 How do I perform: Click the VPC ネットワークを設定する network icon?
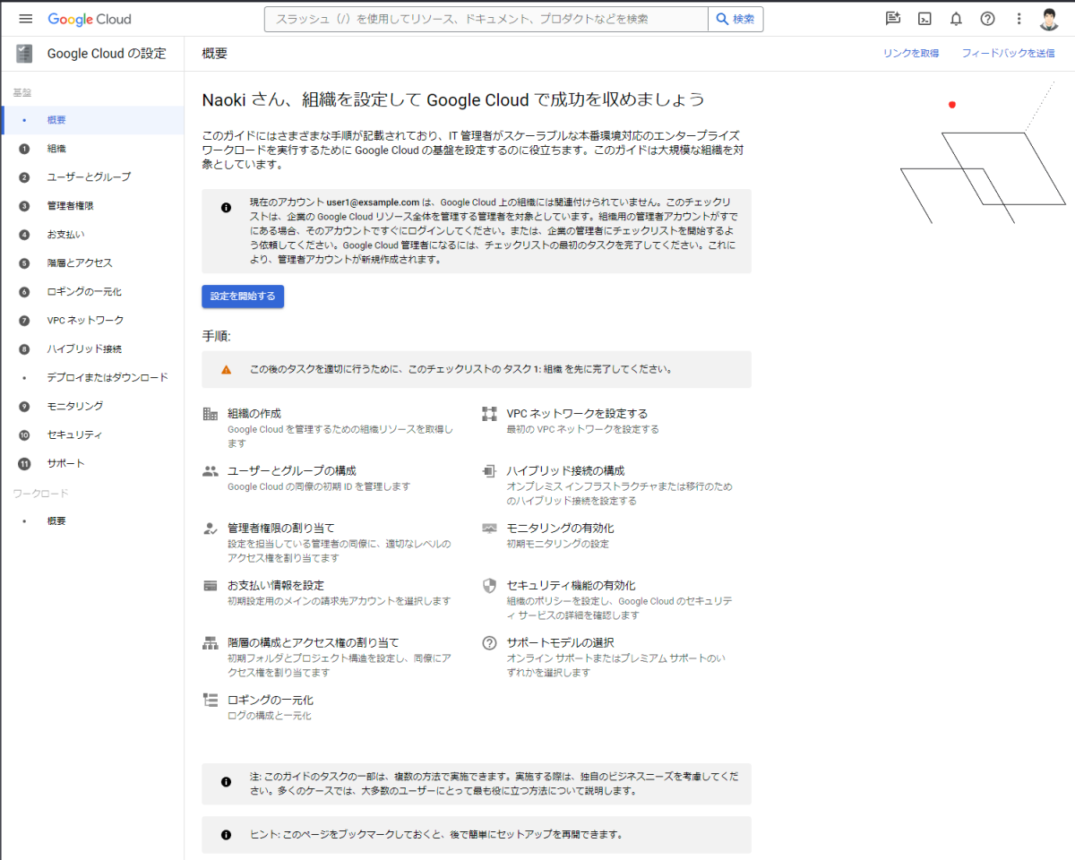coord(489,414)
